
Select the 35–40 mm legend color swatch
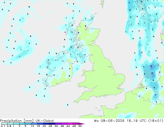[64, 124]
